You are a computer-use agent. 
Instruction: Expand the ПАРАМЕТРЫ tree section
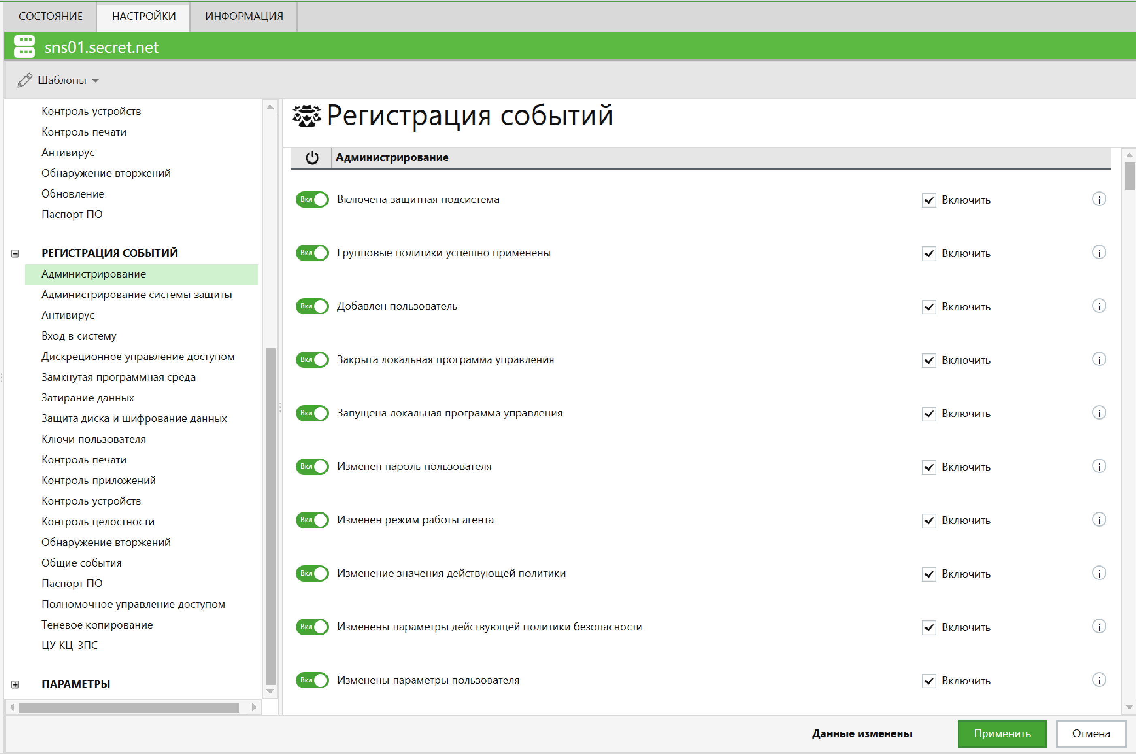click(x=15, y=684)
